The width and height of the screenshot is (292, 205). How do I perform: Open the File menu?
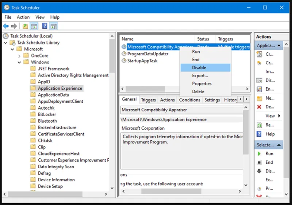point(8,17)
